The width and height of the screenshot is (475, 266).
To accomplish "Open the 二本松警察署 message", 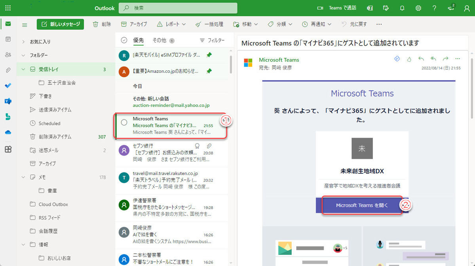I will point(172,258).
